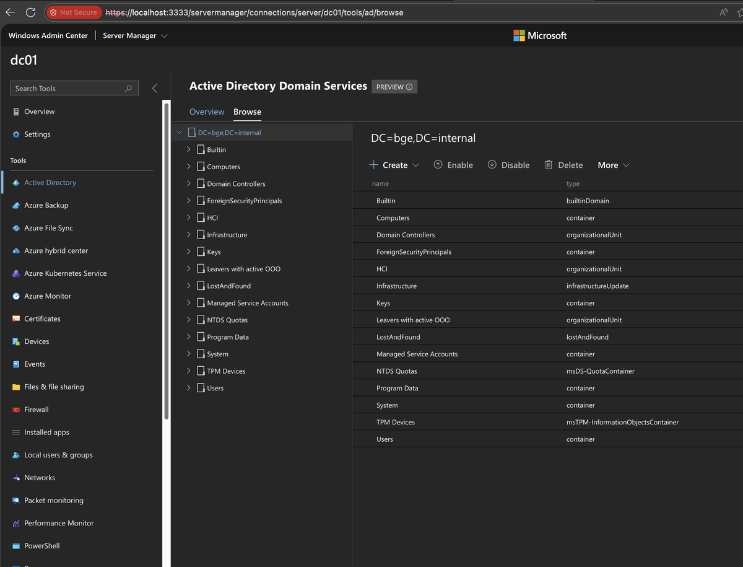Expand the Domain Controllers tree node
The image size is (743, 567).
coord(189,184)
